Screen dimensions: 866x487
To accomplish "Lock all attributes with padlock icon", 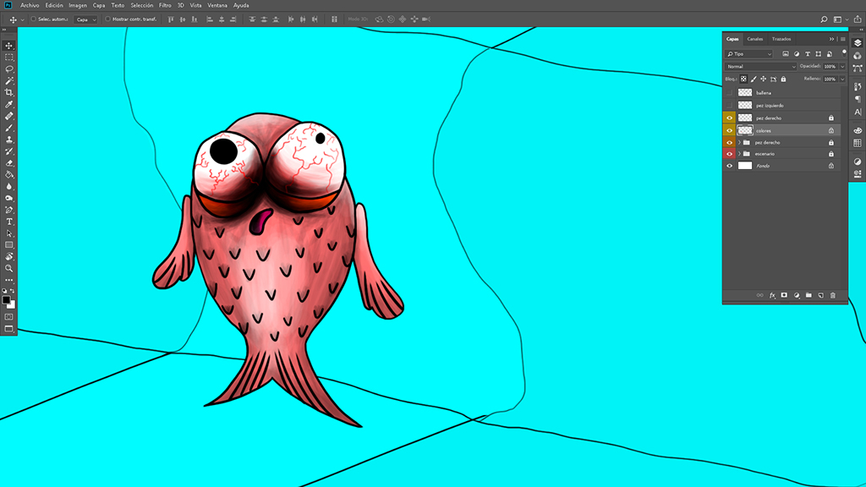I will [x=783, y=79].
